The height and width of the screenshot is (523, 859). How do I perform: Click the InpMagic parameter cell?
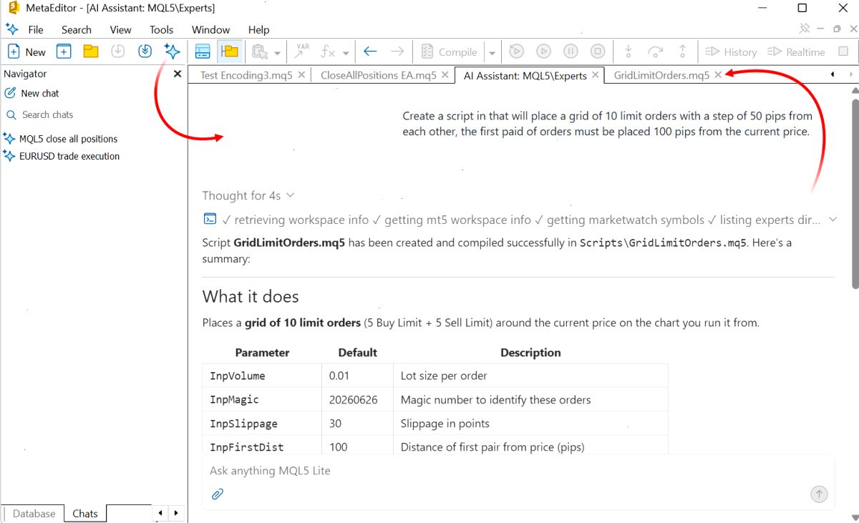click(262, 399)
